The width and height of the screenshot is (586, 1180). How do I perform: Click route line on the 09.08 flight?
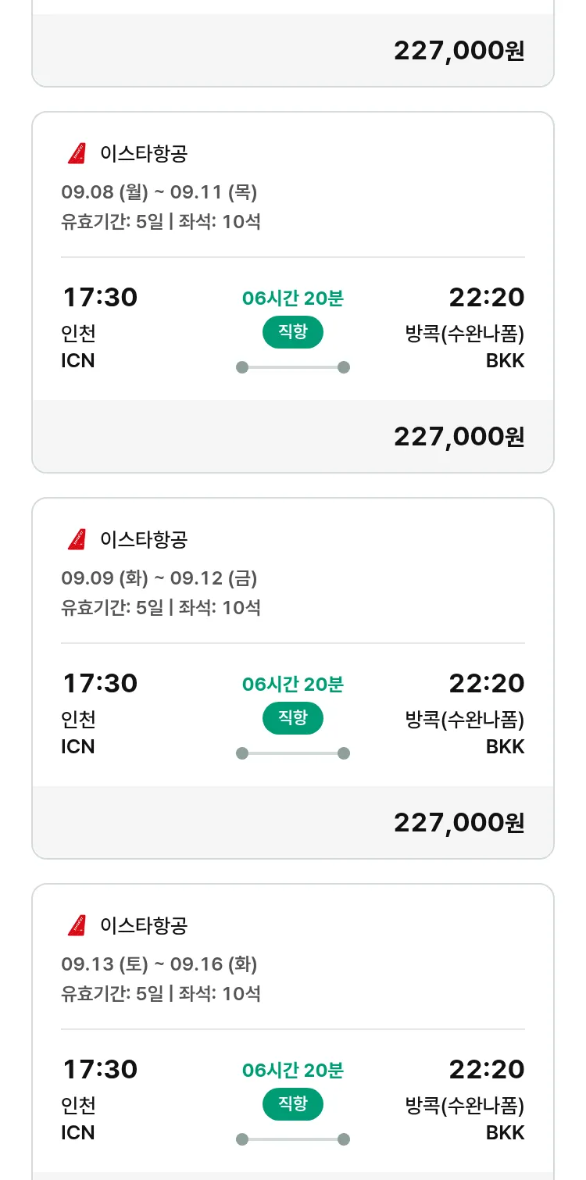tap(292, 367)
